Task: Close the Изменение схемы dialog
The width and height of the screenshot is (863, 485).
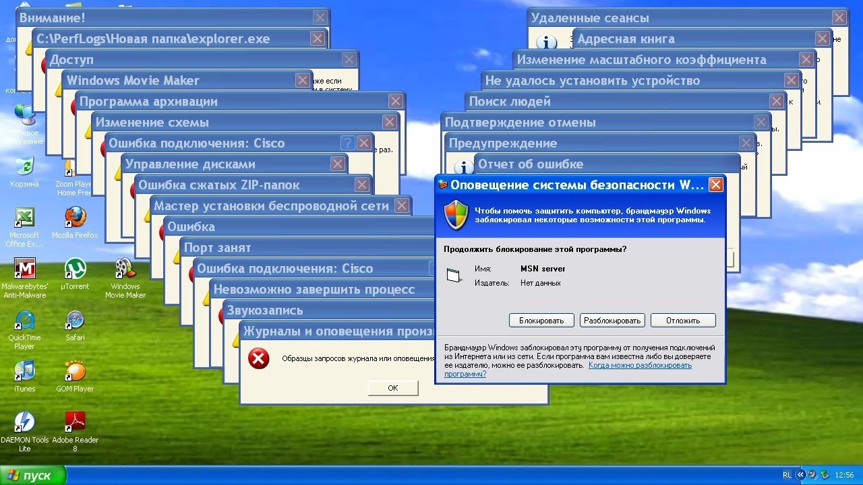Action: pyautogui.click(x=389, y=122)
